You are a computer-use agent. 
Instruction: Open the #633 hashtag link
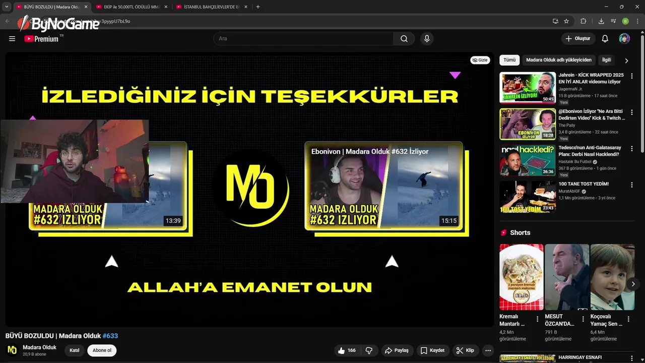click(x=110, y=336)
